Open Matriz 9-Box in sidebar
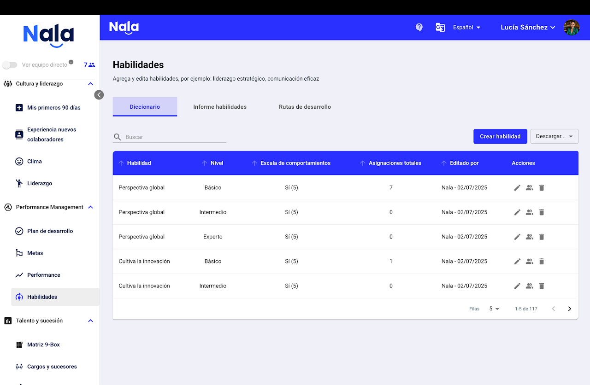590x385 pixels. [x=43, y=344]
